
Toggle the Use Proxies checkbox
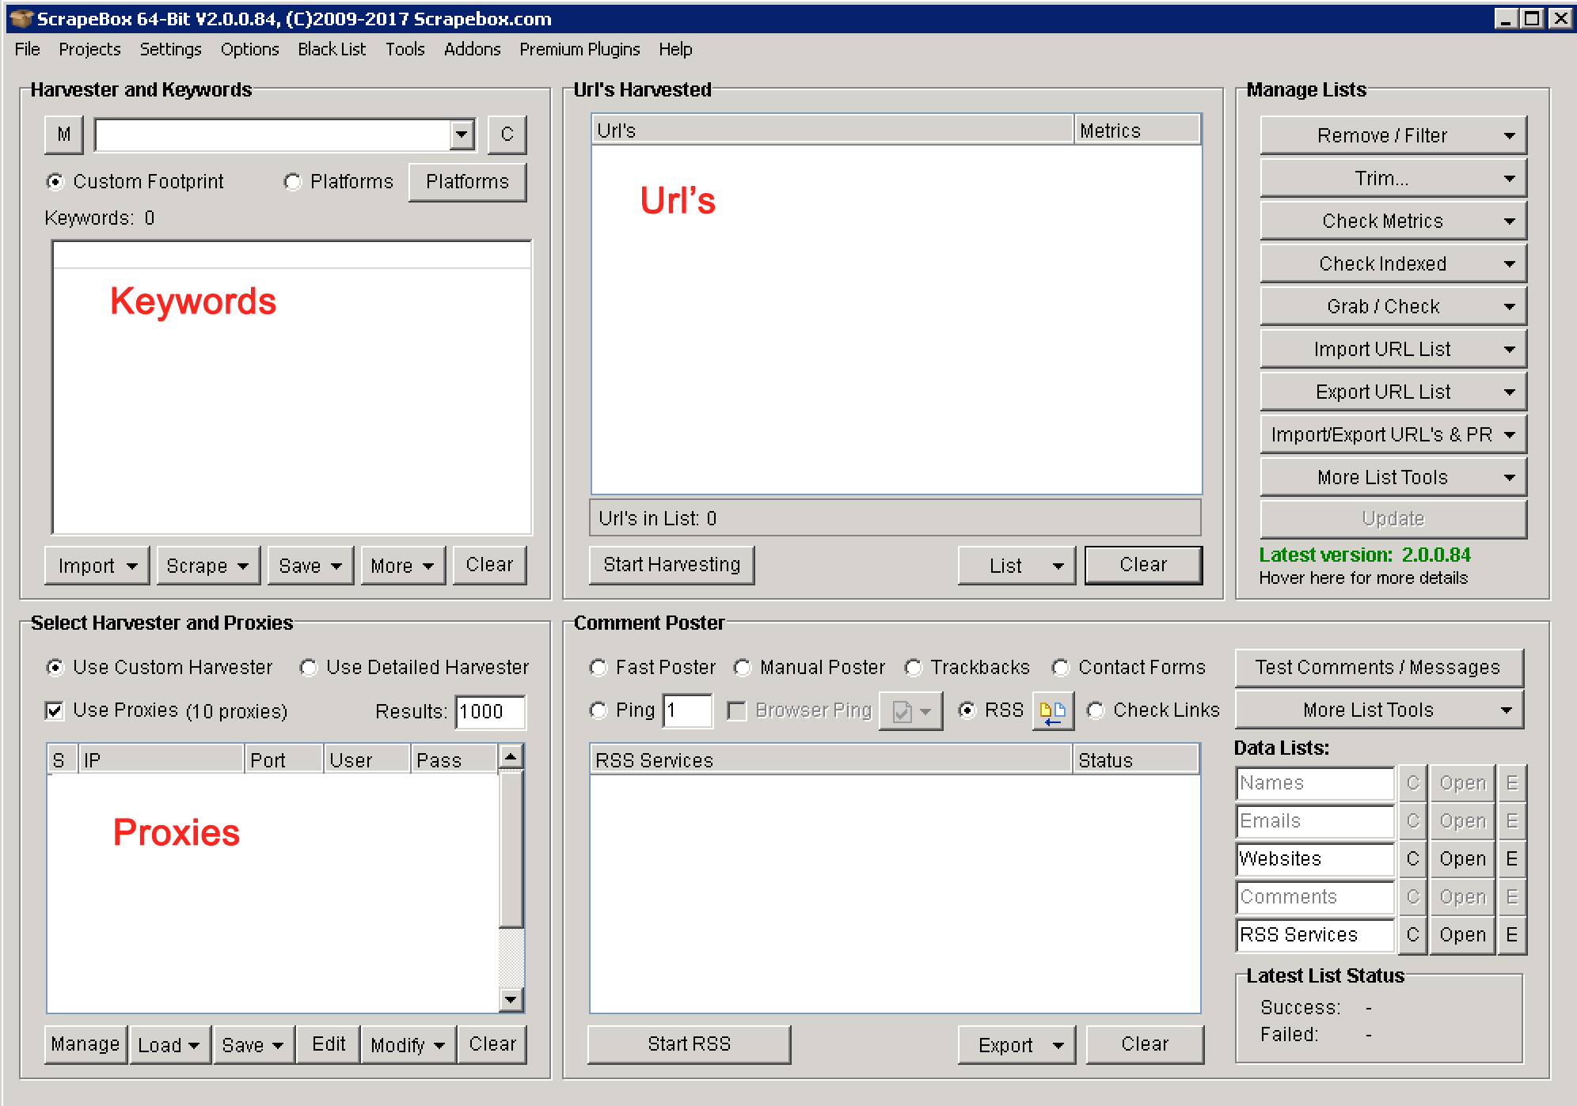tap(55, 710)
